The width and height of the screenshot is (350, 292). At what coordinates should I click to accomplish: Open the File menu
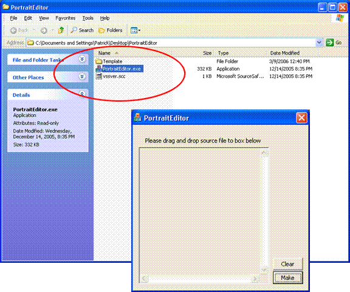click(13, 18)
